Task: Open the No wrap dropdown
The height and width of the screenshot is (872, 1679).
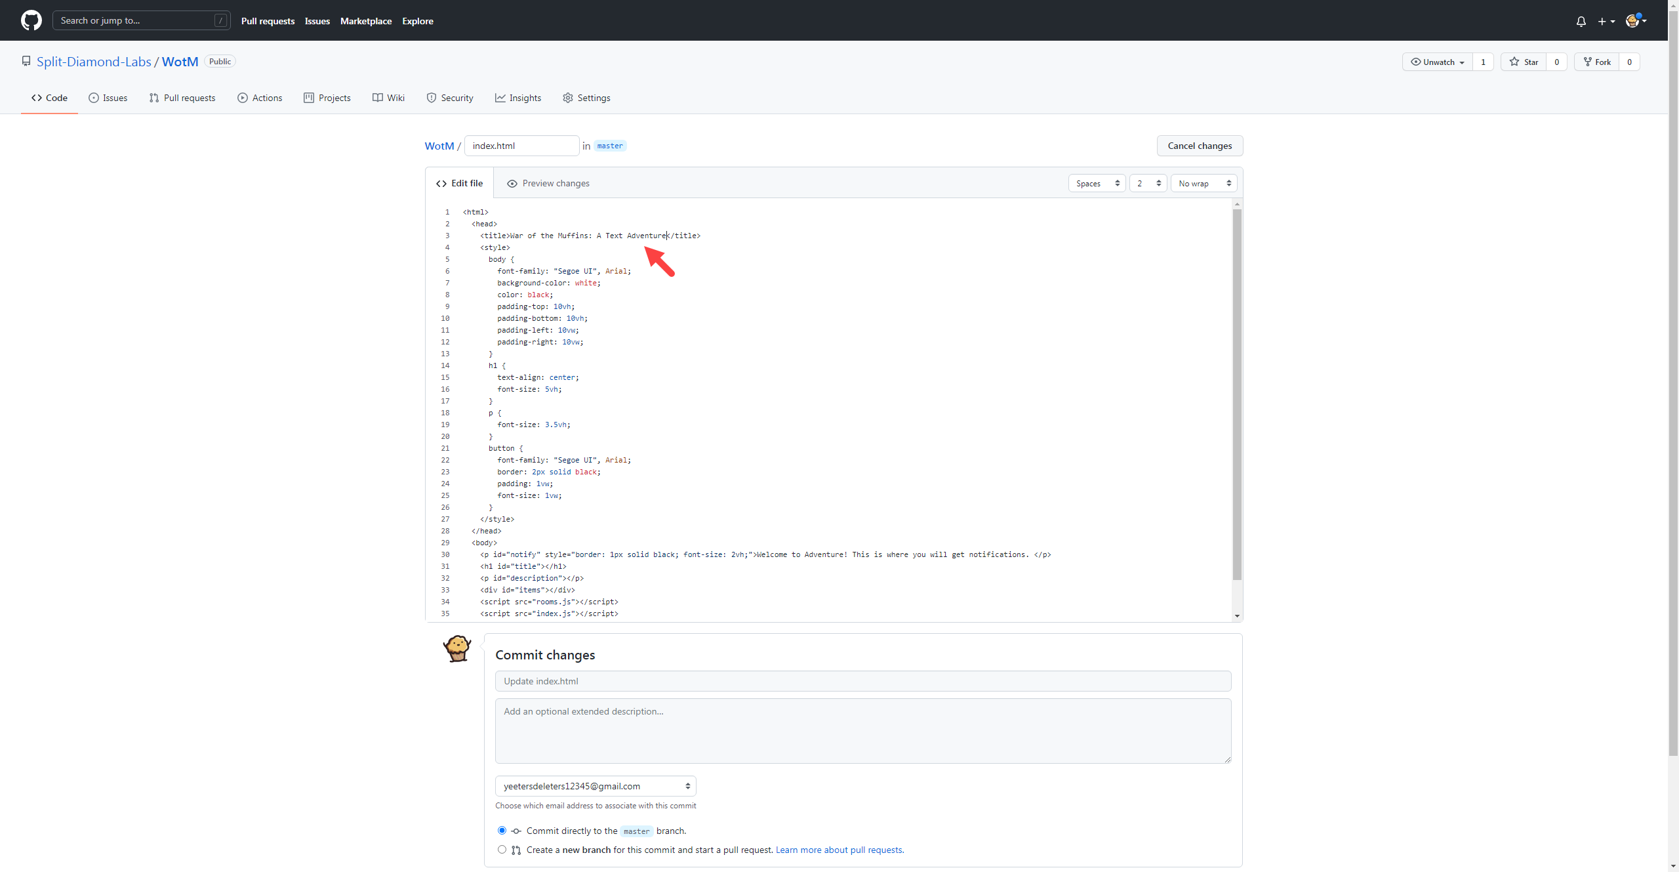Action: click(x=1204, y=184)
